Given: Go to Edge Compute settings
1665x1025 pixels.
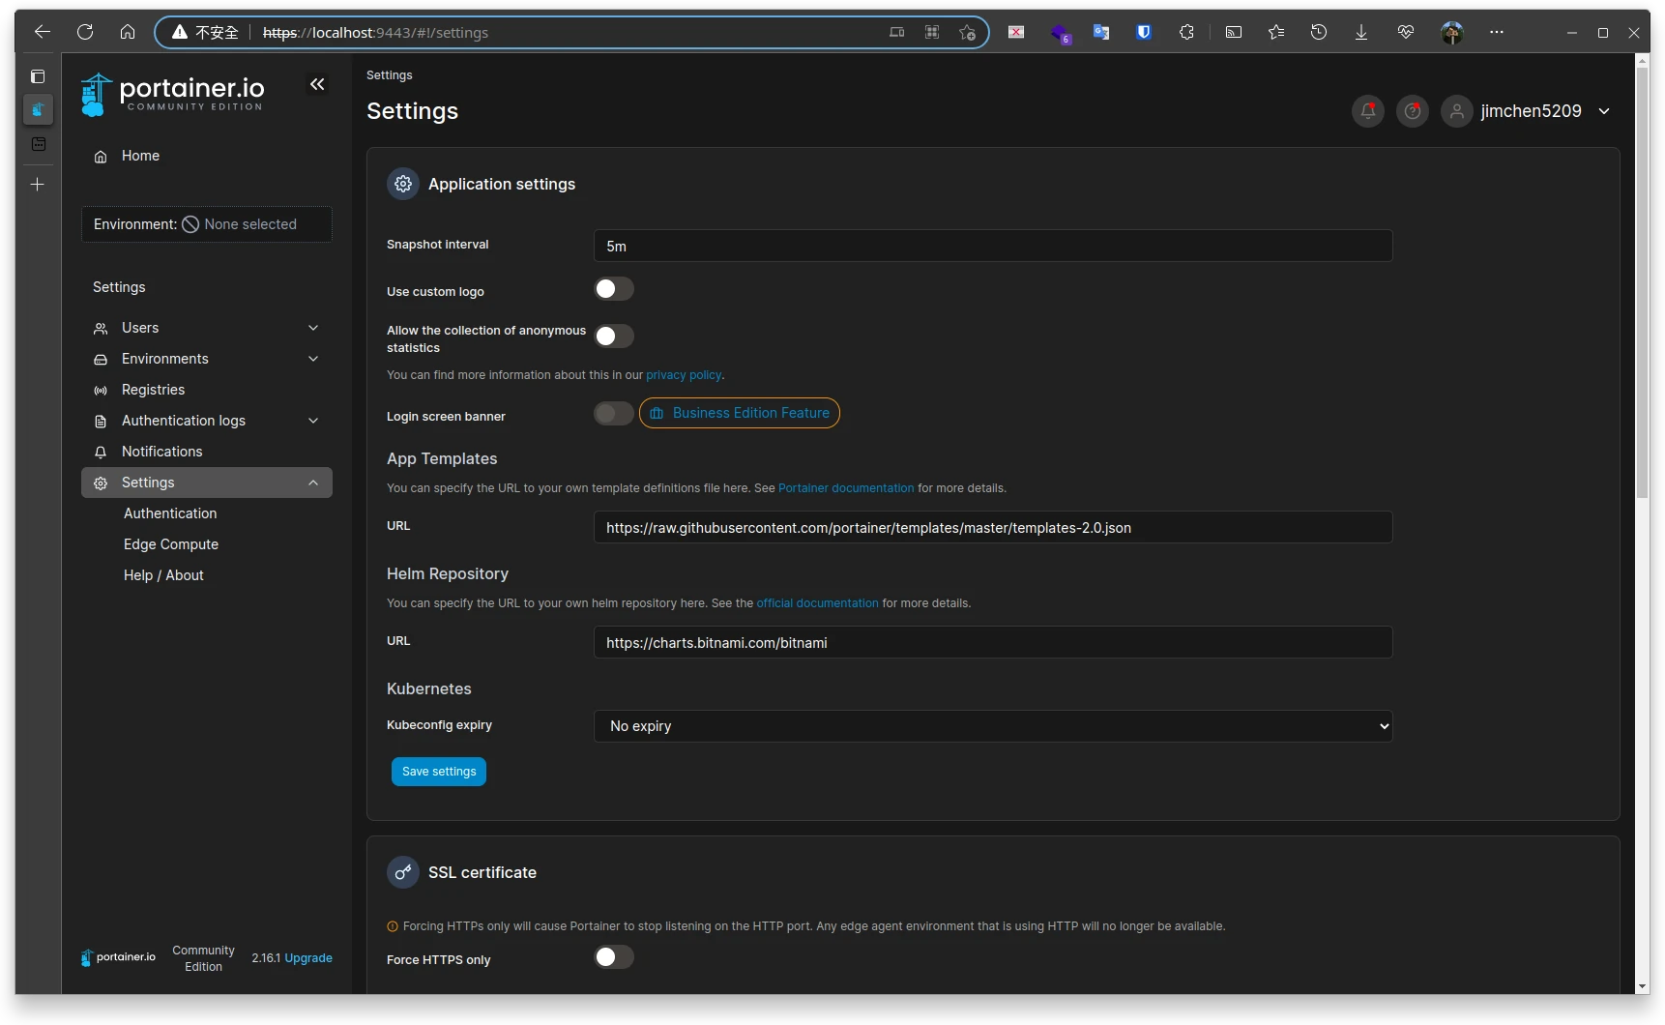Looking at the screenshot, I should 171,544.
